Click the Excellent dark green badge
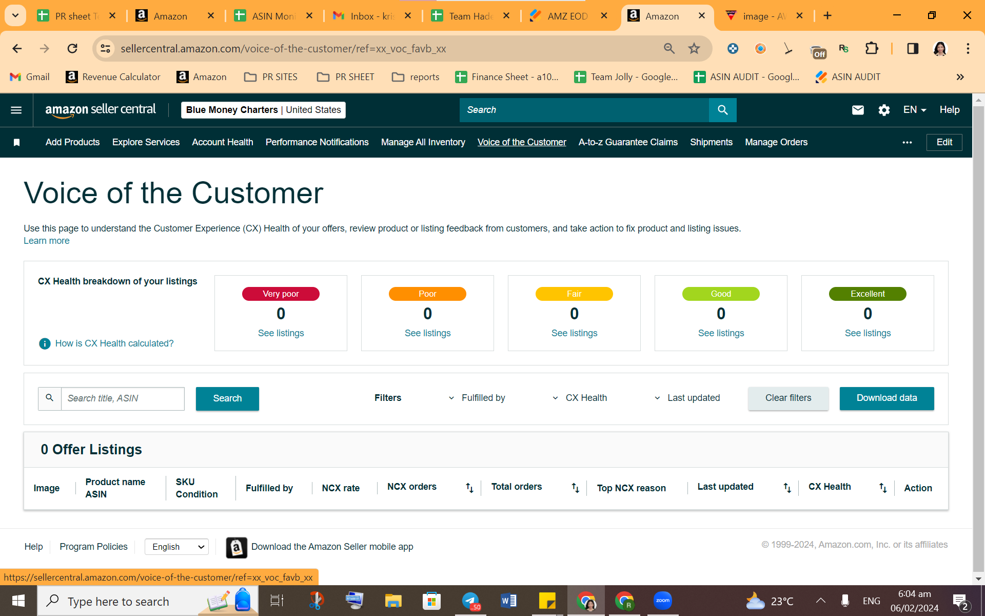Image resolution: width=985 pixels, height=616 pixels. [x=868, y=294]
